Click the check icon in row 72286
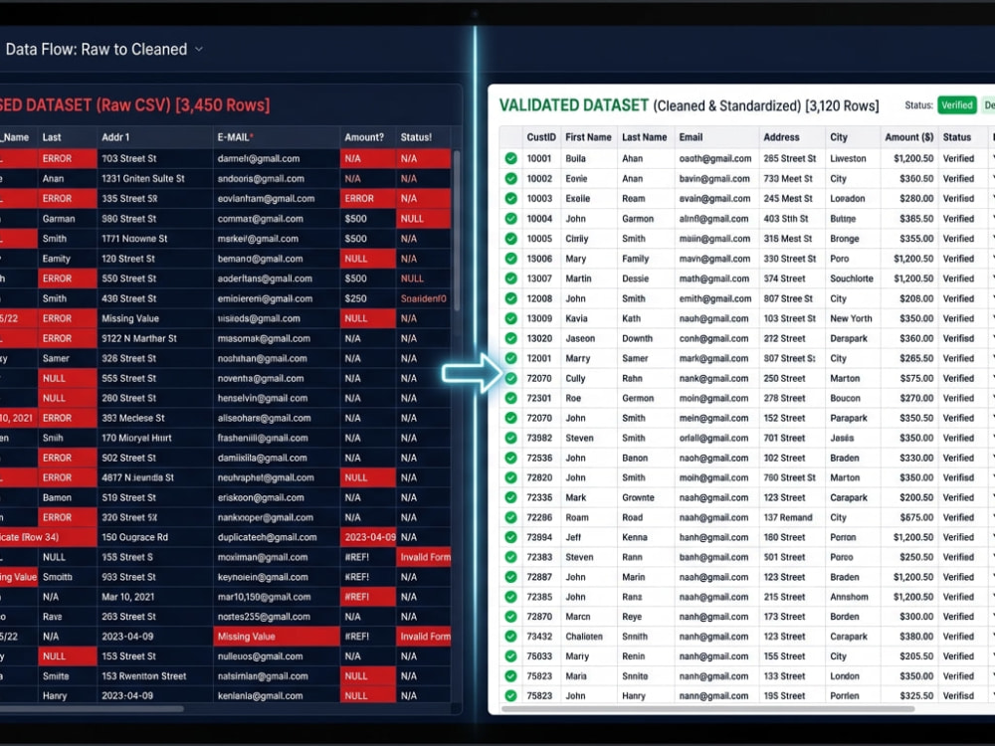 (510, 517)
